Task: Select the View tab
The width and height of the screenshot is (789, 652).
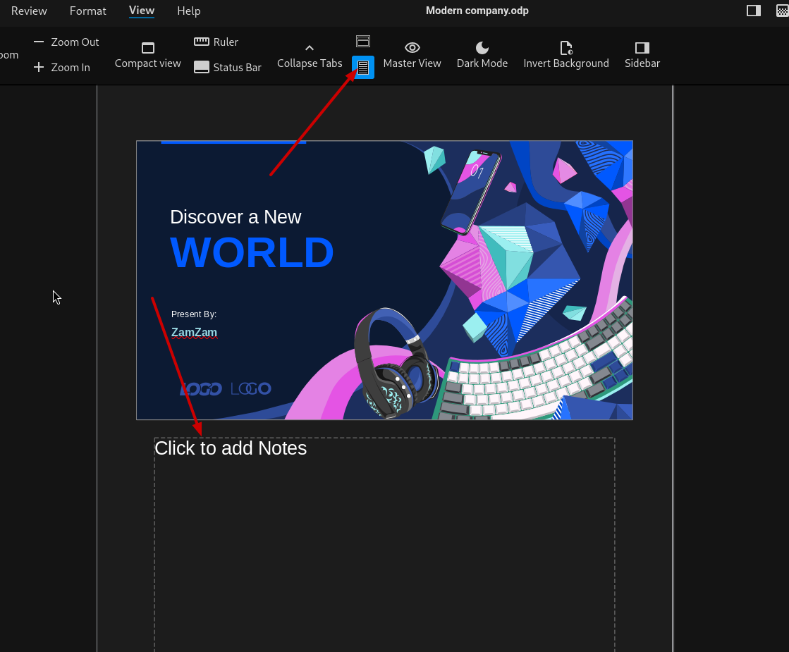Action: (x=142, y=11)
